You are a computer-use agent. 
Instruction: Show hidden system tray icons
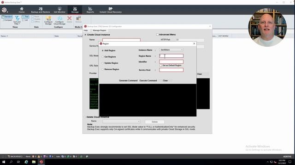(267, 162)
